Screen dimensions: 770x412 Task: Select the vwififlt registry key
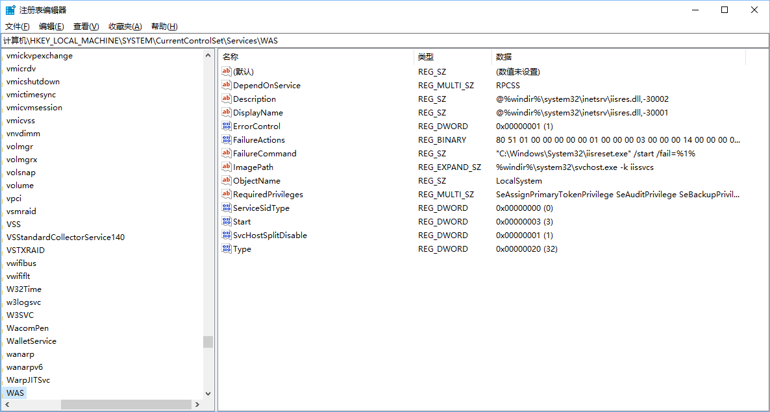(x=18, y=276)
